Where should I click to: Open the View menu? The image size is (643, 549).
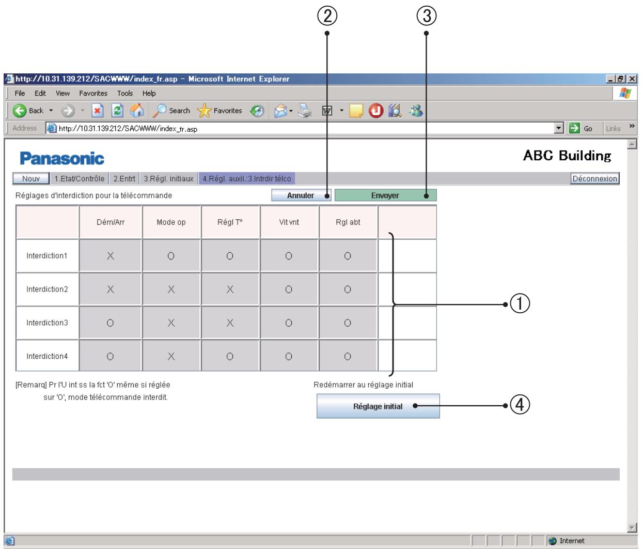click(x=62, y=94)
